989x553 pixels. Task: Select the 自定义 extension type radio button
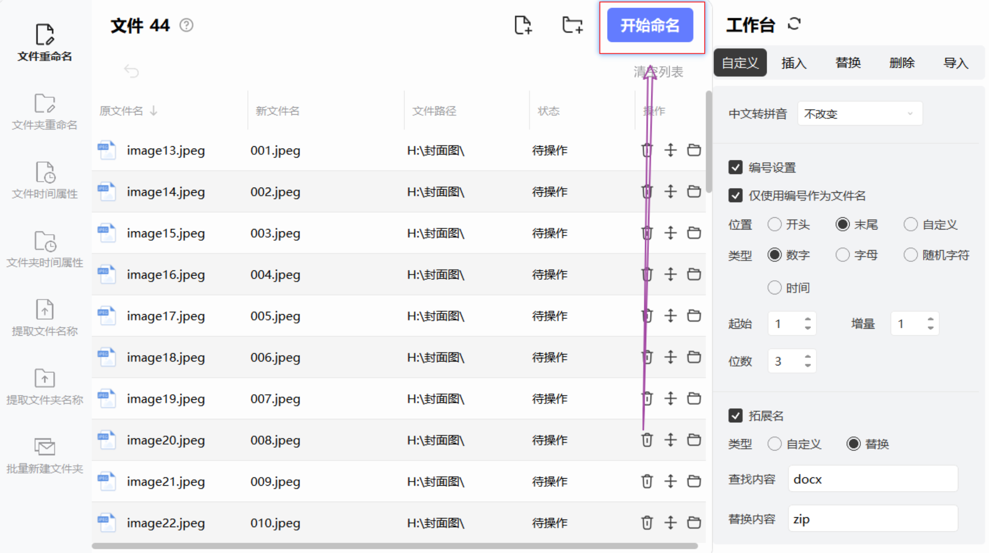point(774,444)
